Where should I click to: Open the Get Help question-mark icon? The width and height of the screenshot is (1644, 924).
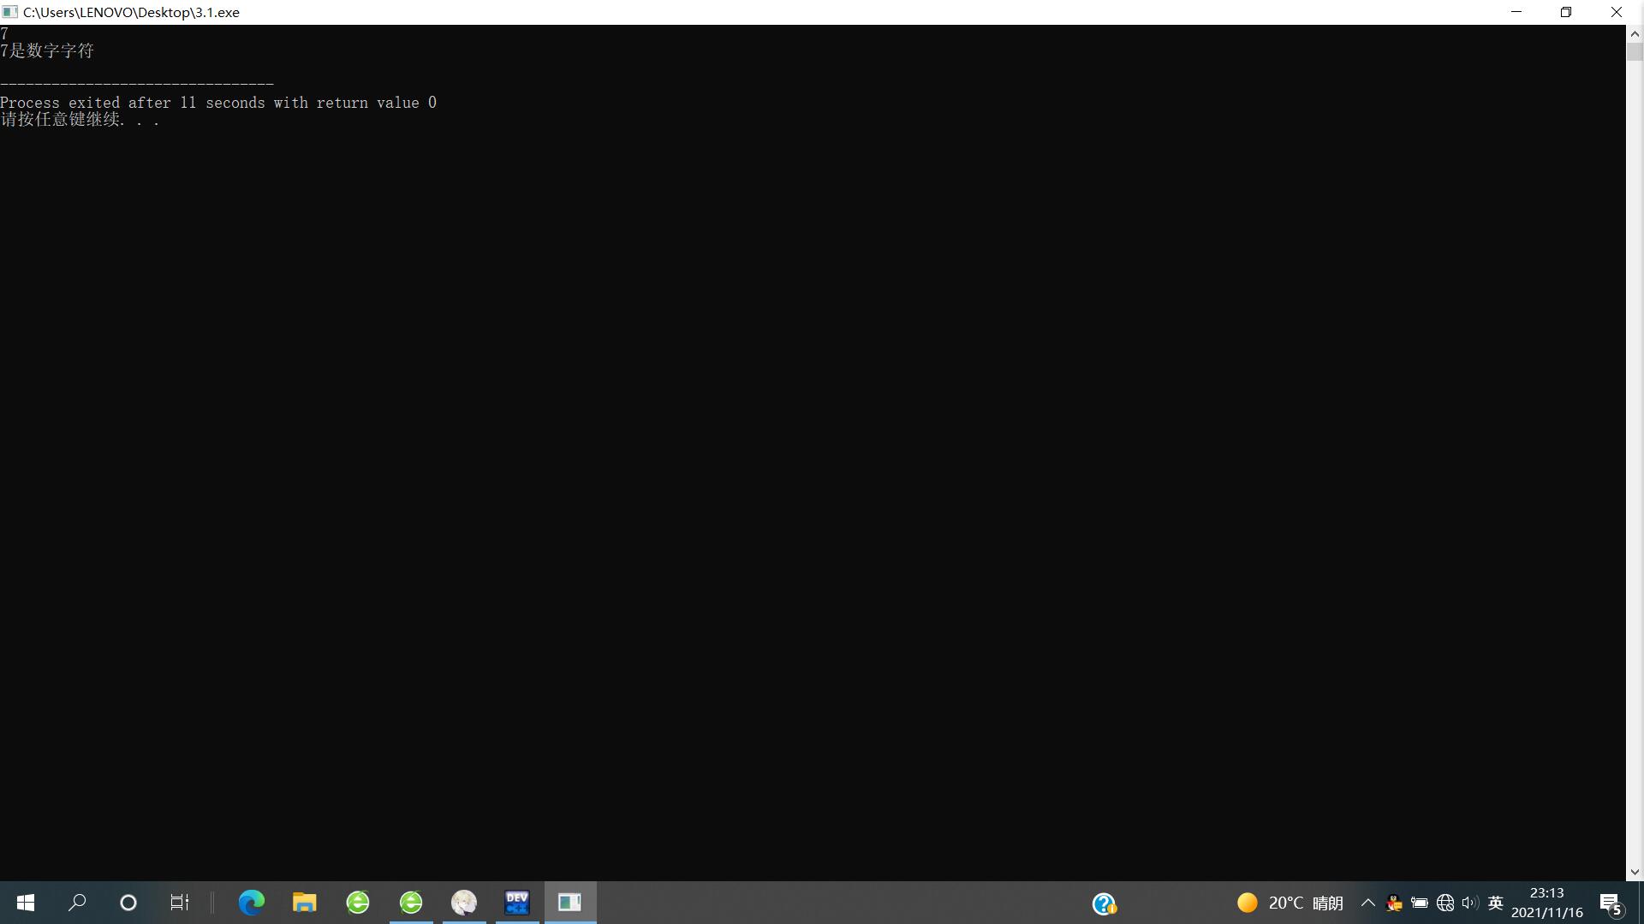pos(1104,903)
